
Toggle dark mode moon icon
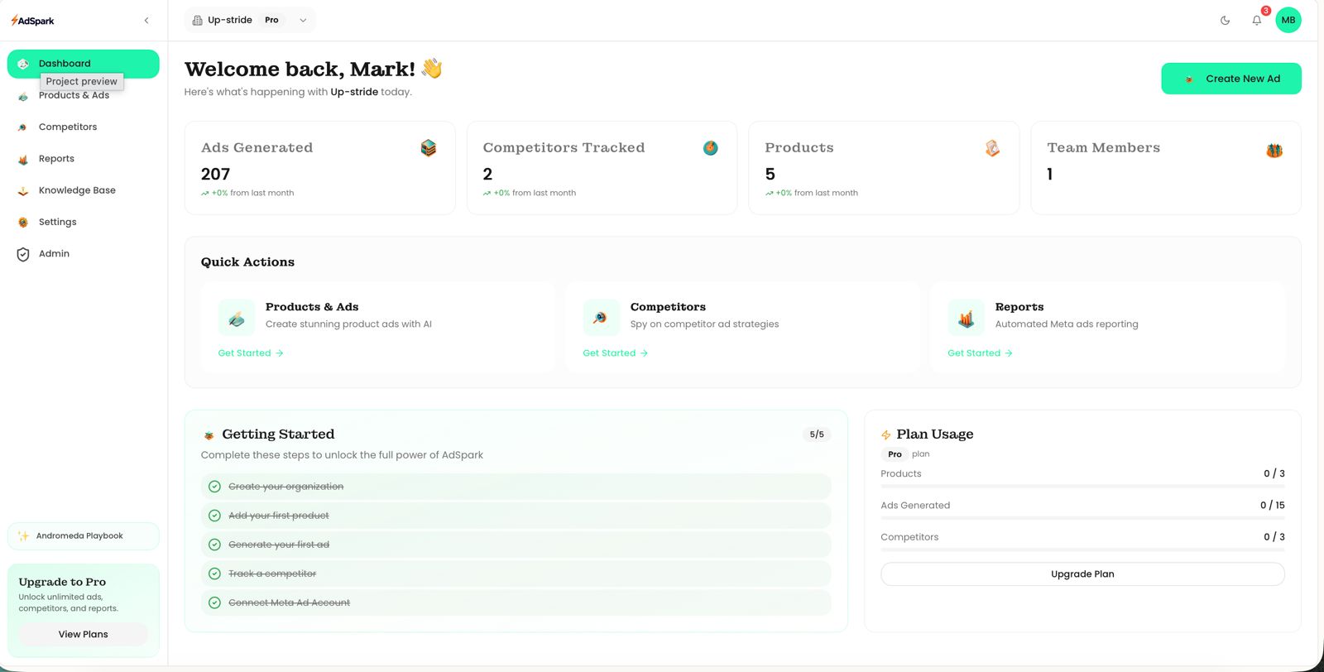1225,21
